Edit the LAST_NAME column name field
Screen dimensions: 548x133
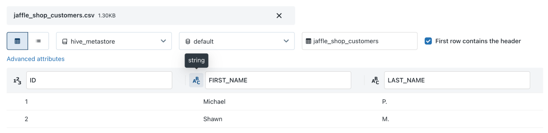(x=457, y=80)
